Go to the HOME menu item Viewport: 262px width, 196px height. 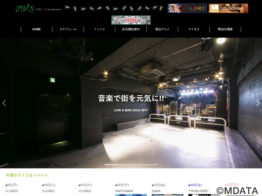(x=37, y=29)
